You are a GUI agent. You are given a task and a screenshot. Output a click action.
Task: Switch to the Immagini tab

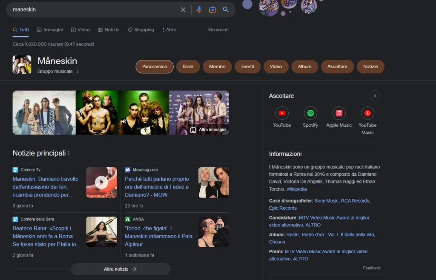(50, 30)
